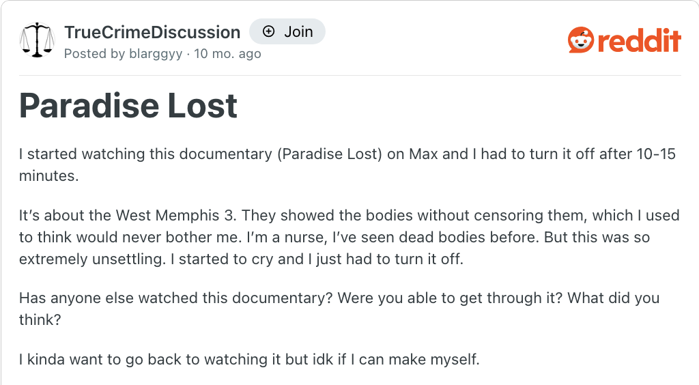Click the Reddit Snoo mascot logo
This screenshot has width=699, height=385.
[x=581, y=40]
